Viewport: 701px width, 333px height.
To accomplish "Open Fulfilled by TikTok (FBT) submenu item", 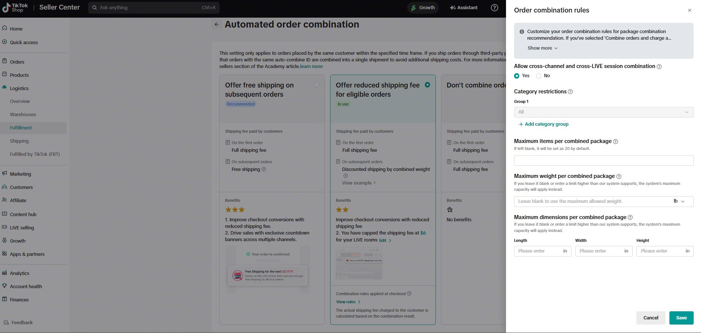I will 35,154.
